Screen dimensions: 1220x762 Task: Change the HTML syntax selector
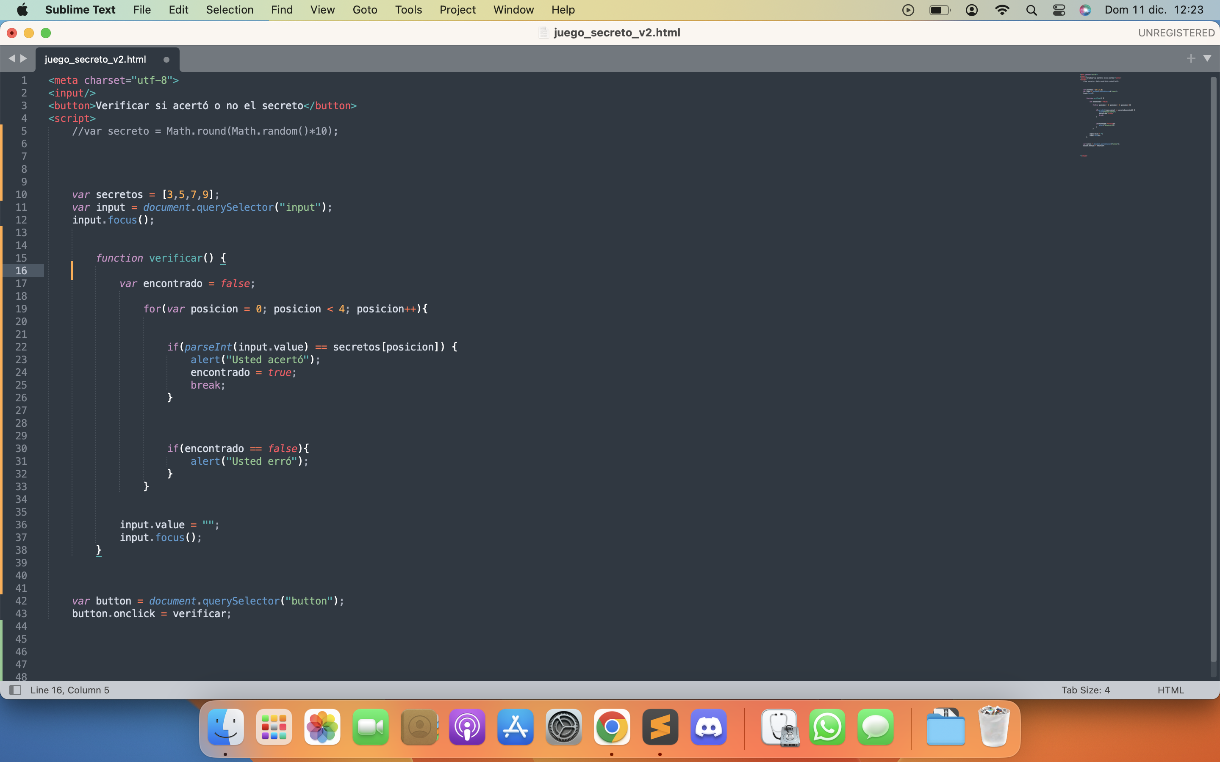pos(1170,690)
